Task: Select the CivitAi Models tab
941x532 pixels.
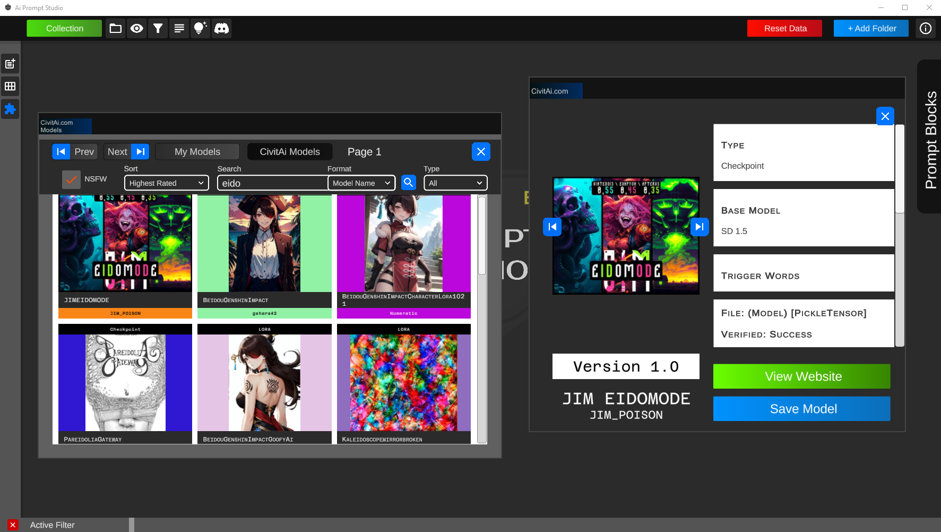Action: (290, 152)
